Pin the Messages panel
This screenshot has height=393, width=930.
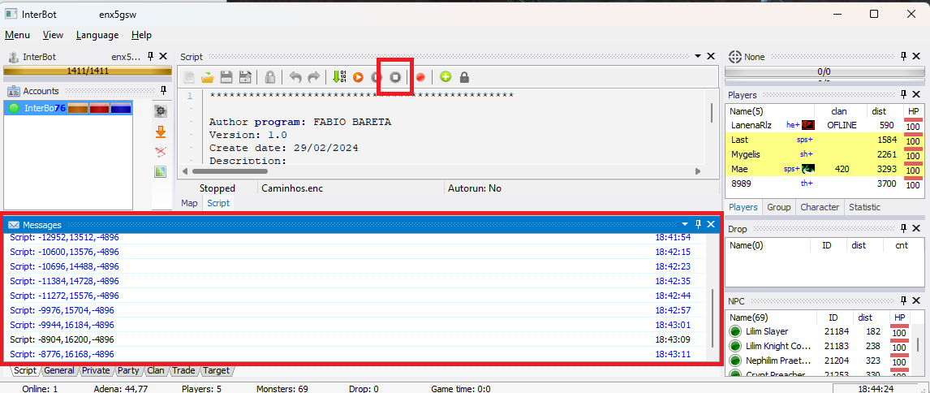(x=698, y=224)
